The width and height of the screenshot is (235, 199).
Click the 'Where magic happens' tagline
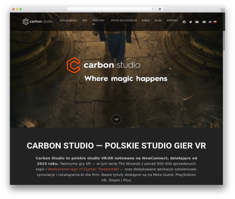tap(126, 79)
